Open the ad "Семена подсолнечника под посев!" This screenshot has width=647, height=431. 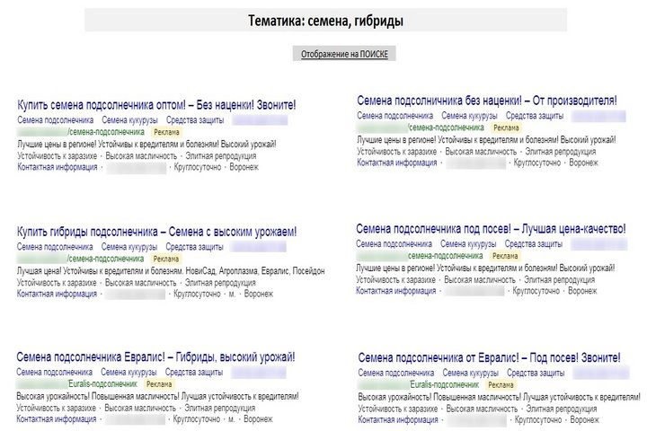(491, 229)
